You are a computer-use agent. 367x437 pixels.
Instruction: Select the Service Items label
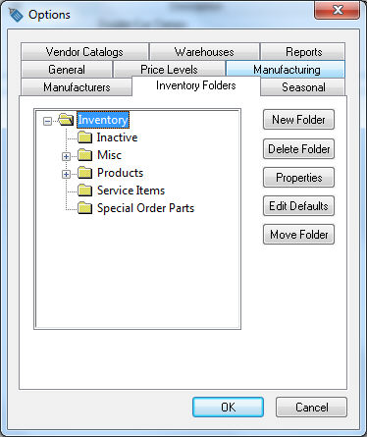(131, 191)
